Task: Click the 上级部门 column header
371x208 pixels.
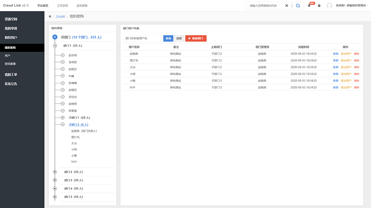Action: click(216, 47)
